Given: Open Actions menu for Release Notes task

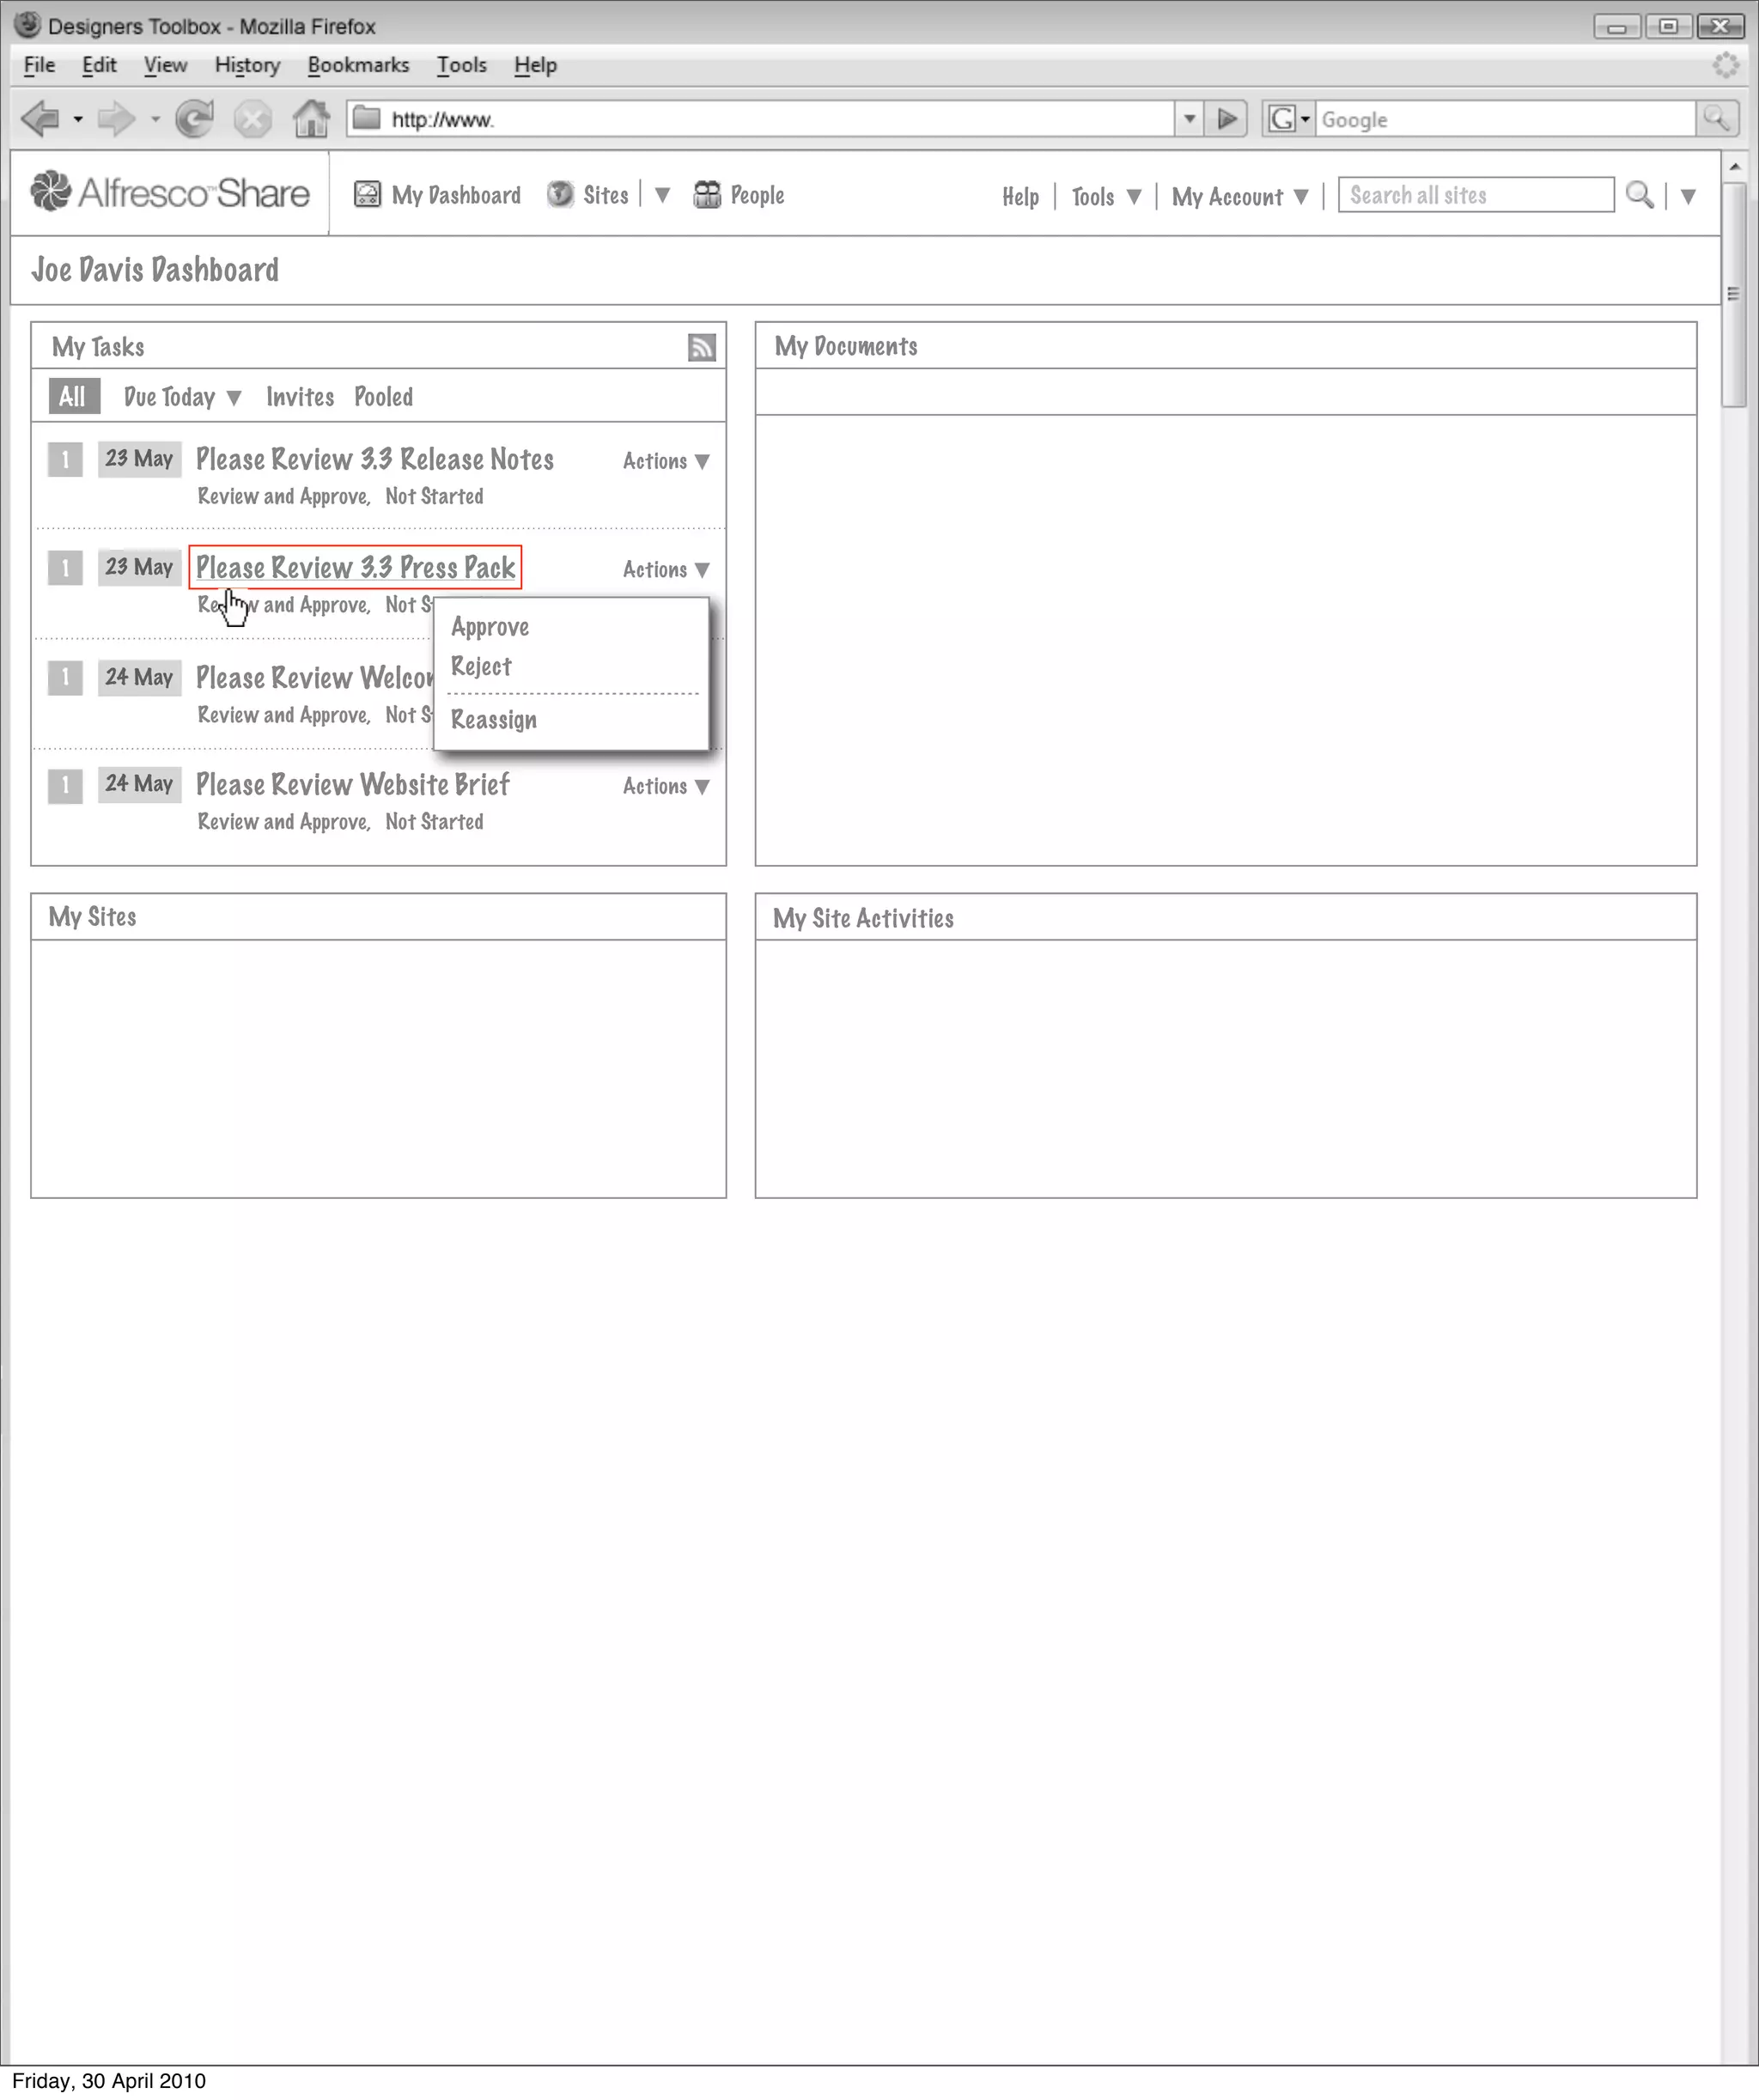Looking at the screenshot, I should 666,461.
